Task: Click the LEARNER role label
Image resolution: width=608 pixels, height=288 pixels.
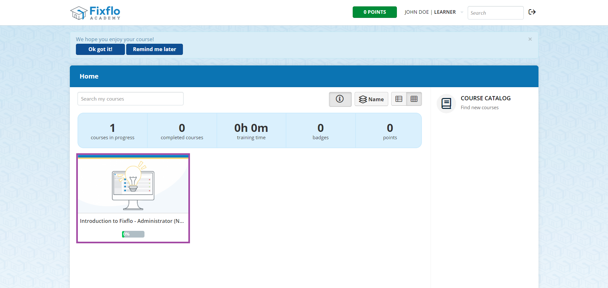Action: click(445, 12)
